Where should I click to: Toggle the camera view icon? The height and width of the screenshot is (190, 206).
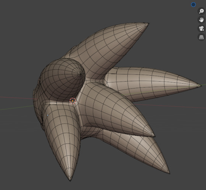tap(201, 29)
